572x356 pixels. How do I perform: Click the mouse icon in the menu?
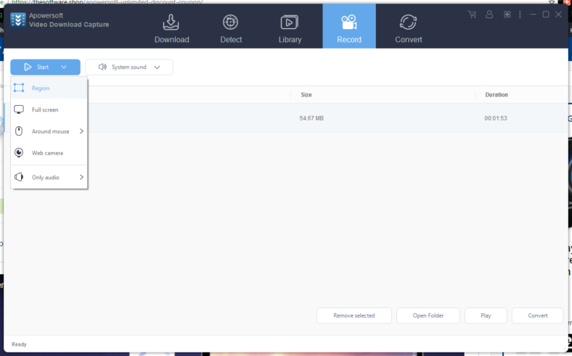point(19,131)
